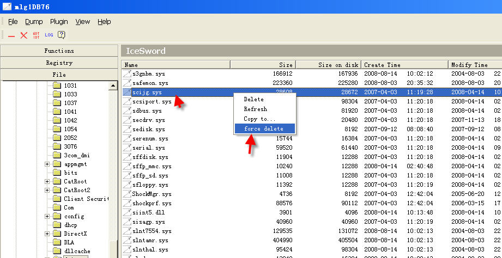Open the File panel
The image size is (502, 258).
[x=59, y=75]
